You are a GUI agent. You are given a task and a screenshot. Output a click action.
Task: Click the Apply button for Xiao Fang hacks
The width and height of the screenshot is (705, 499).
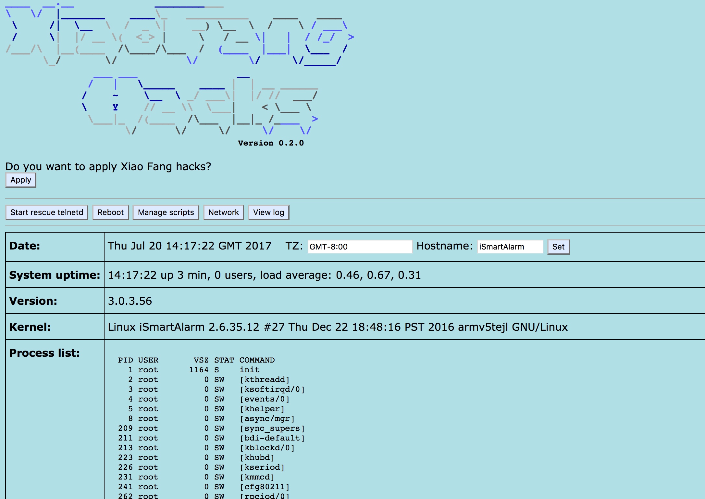21,180
